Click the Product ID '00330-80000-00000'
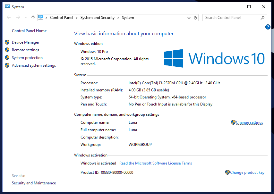This screenshot has height=194, width=274. pos(117,173)
